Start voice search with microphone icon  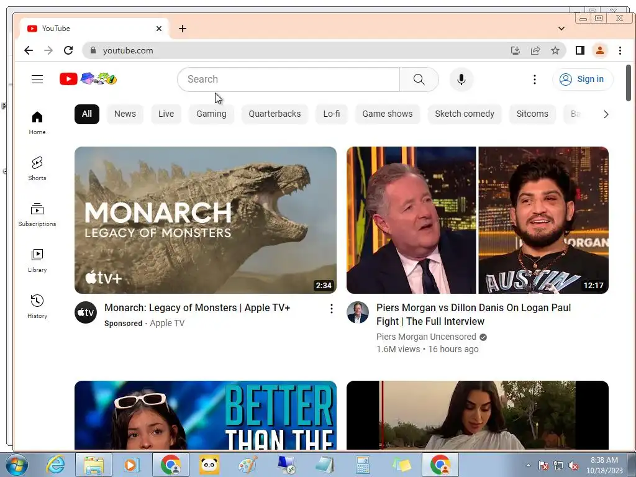tap(461, 79)
